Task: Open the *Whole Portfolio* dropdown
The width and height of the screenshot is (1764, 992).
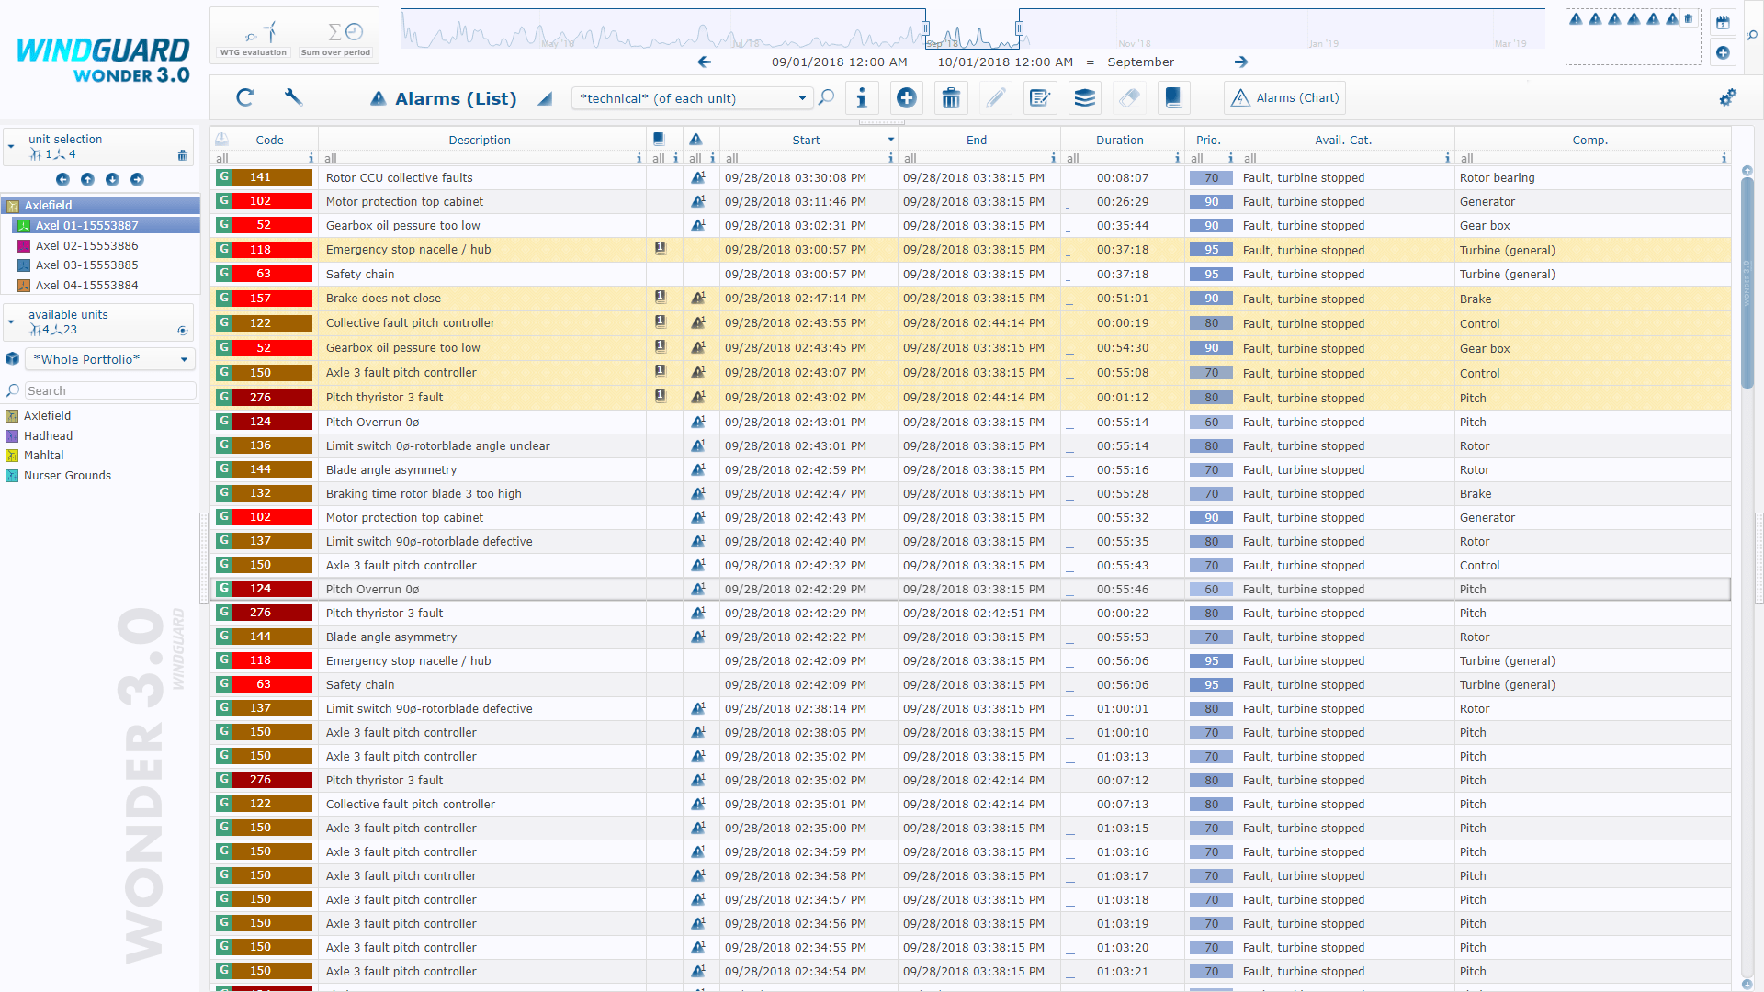Action: point(184,359)
